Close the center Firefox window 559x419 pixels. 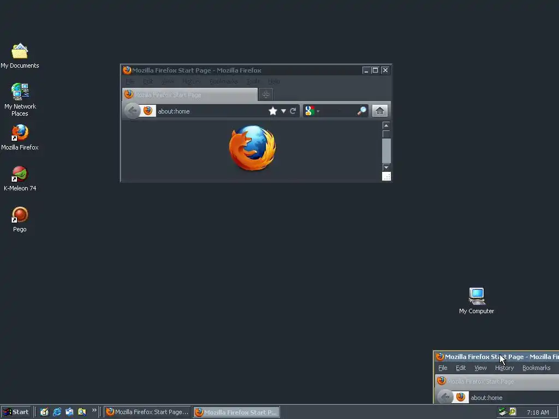[x=385, y=70]
